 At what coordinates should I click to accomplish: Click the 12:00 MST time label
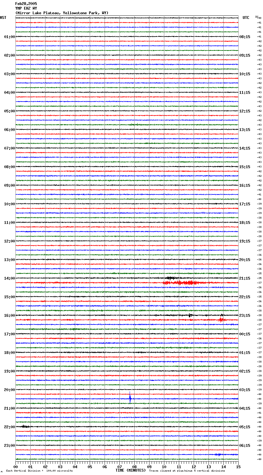click(10, 241)
